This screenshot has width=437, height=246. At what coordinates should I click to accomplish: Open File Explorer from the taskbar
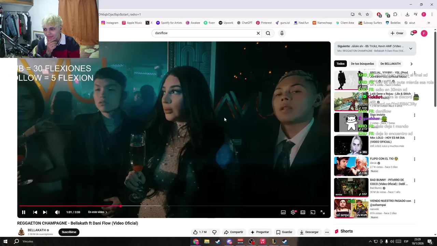[207, 242]
